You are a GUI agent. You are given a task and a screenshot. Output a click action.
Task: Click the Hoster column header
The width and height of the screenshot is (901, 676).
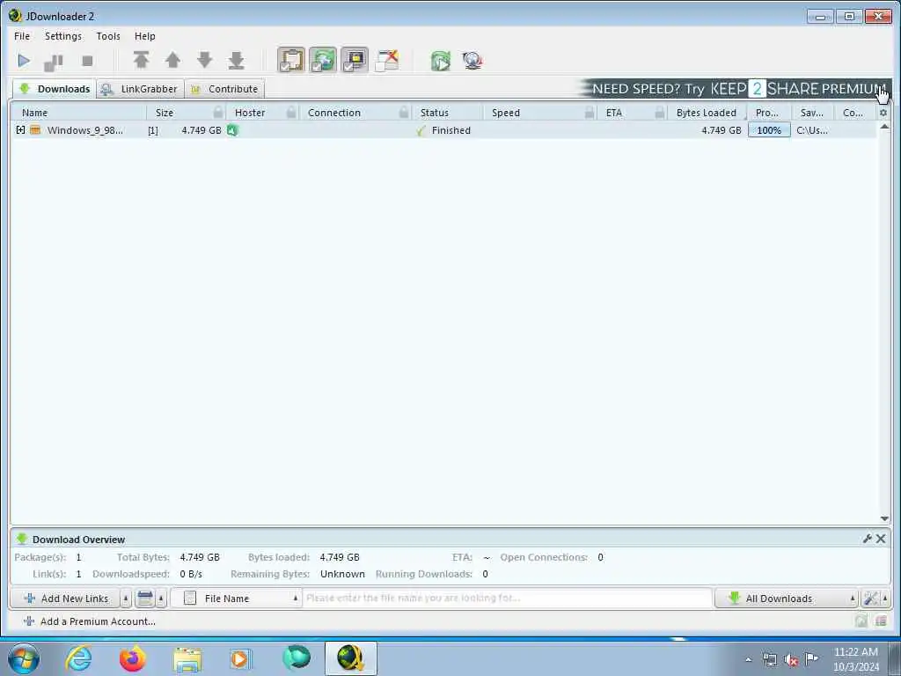pos(250,113)
